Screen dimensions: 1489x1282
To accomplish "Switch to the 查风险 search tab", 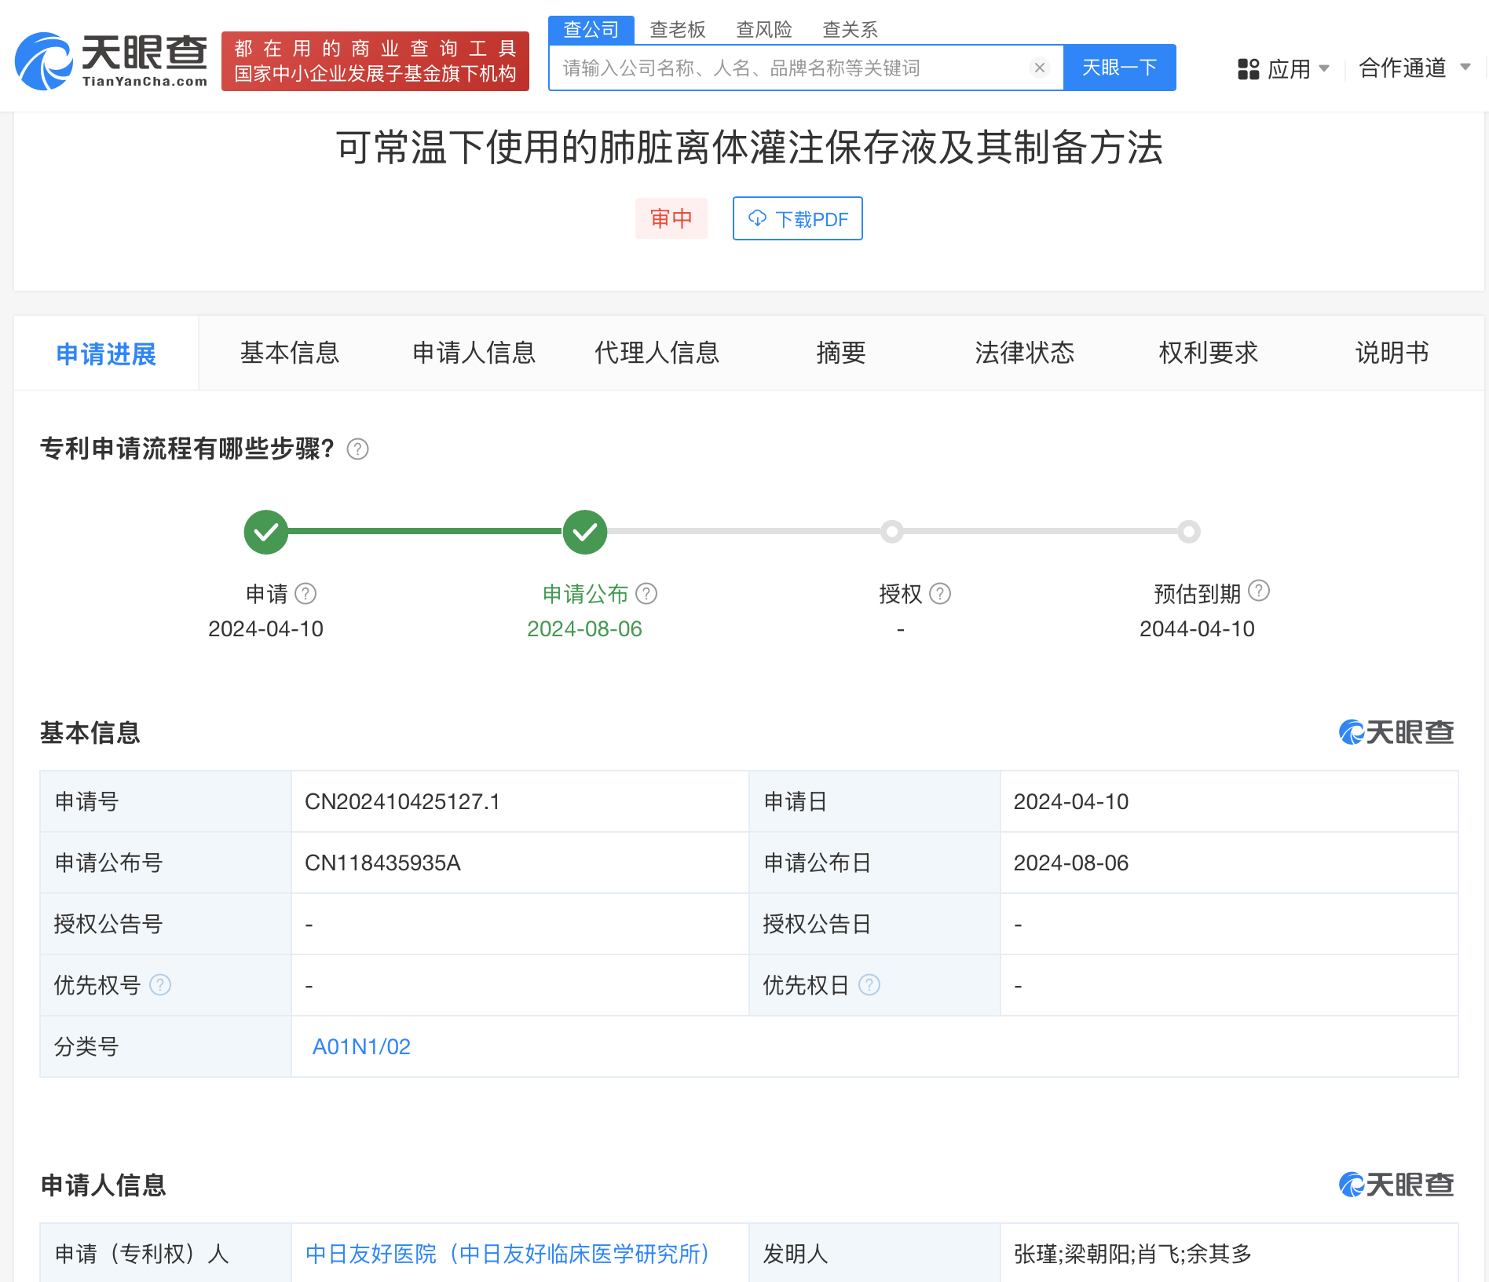I will click(763, 30).
